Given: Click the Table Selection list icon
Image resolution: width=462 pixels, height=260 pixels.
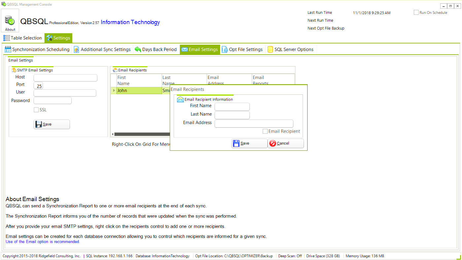Looking at the screenshot, I should [x=7, y=38].
